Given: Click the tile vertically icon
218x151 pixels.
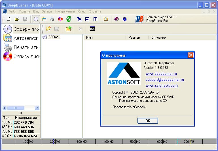Looking at the screenshot, I should pos(95,19).
